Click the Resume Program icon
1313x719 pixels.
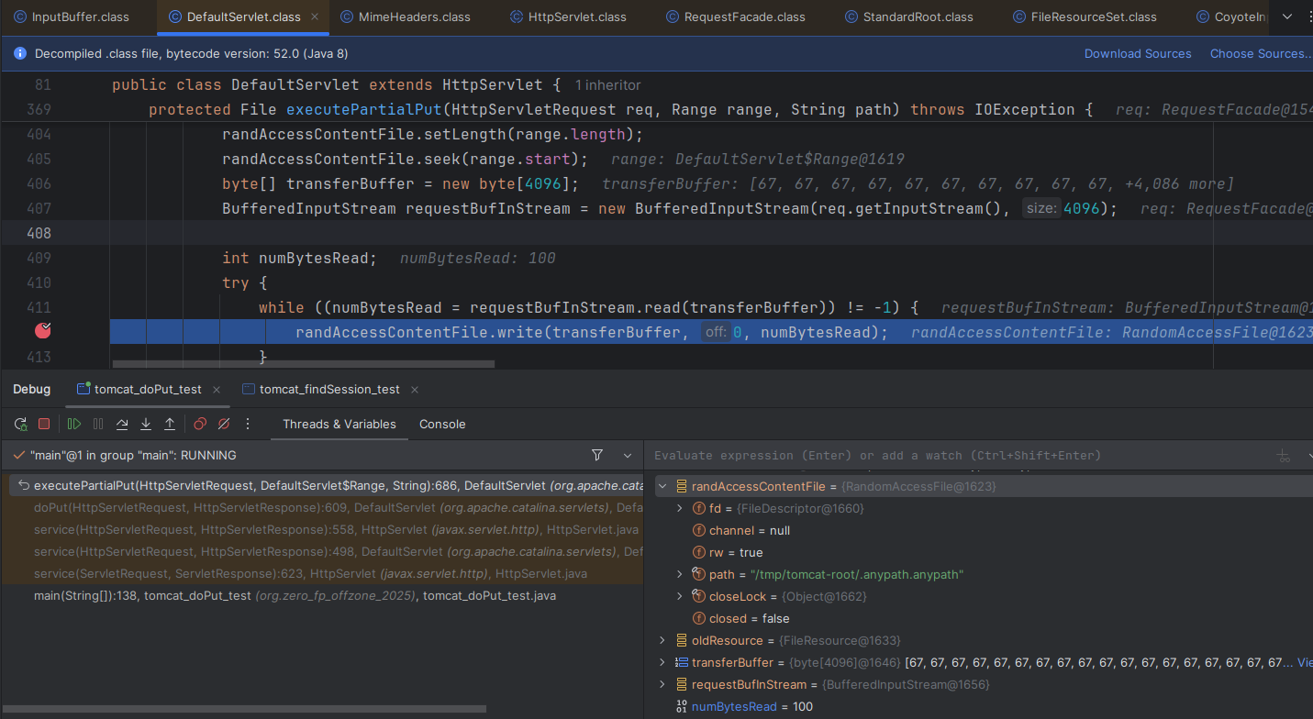pyautogui.click(x=72, y=424)
